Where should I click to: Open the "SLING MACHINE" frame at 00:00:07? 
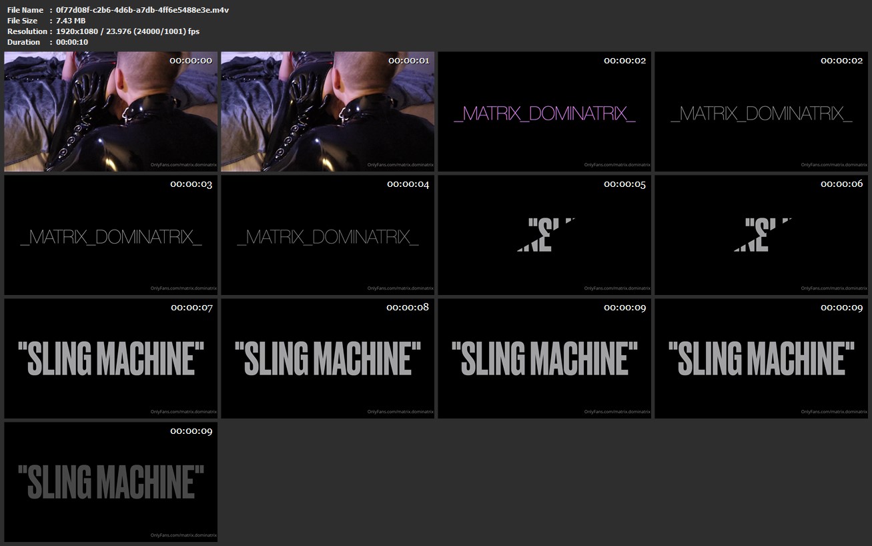pyautogui.click(x=111, y=358)
